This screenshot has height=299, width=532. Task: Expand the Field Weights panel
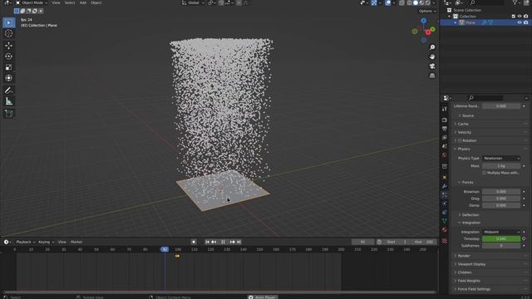point(469,281)
